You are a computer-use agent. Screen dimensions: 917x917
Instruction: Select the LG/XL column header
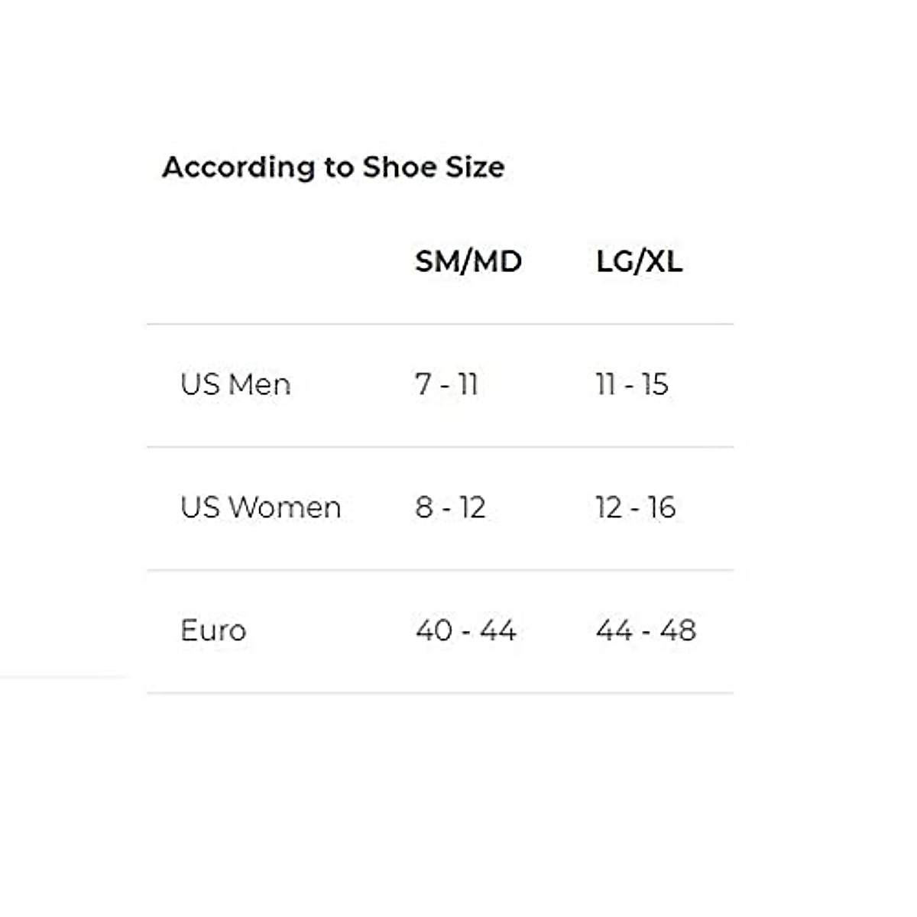[639, 262]
